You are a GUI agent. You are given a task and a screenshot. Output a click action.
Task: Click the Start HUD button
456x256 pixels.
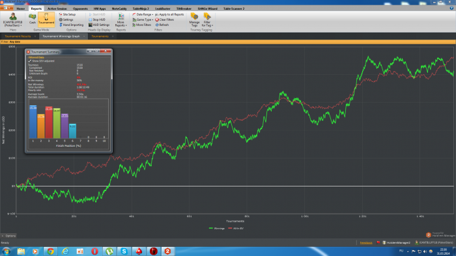pyautogui.click(x=97, y=14)
